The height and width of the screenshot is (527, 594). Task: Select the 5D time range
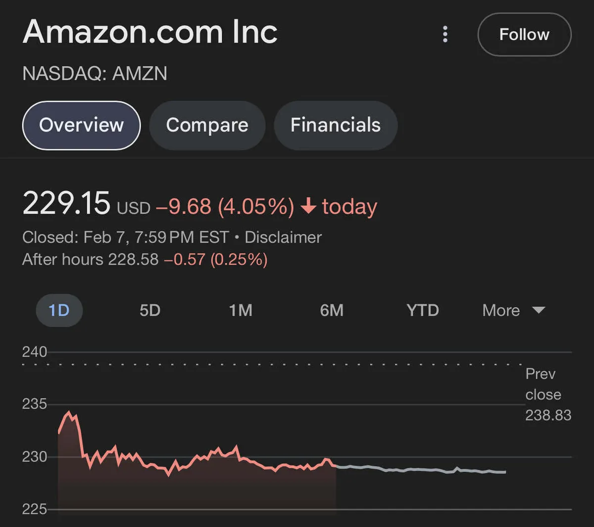click(150, 310)
